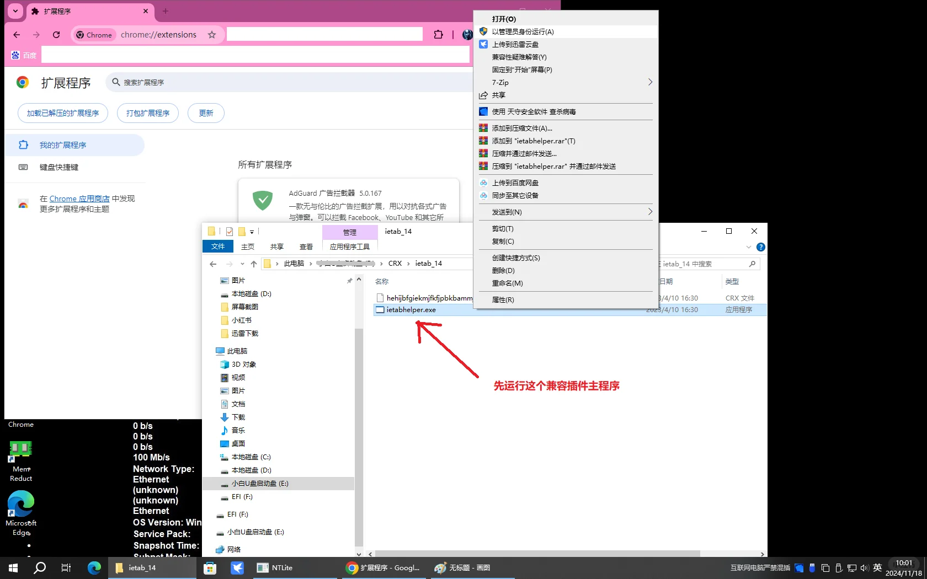Click the volume speaker icon in system tray
927x579 pixels.
point(864,567)
